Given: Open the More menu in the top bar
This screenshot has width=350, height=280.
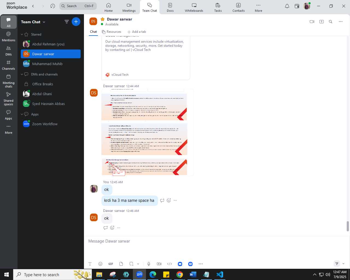Looking at the screenshot, I should 258,7.
